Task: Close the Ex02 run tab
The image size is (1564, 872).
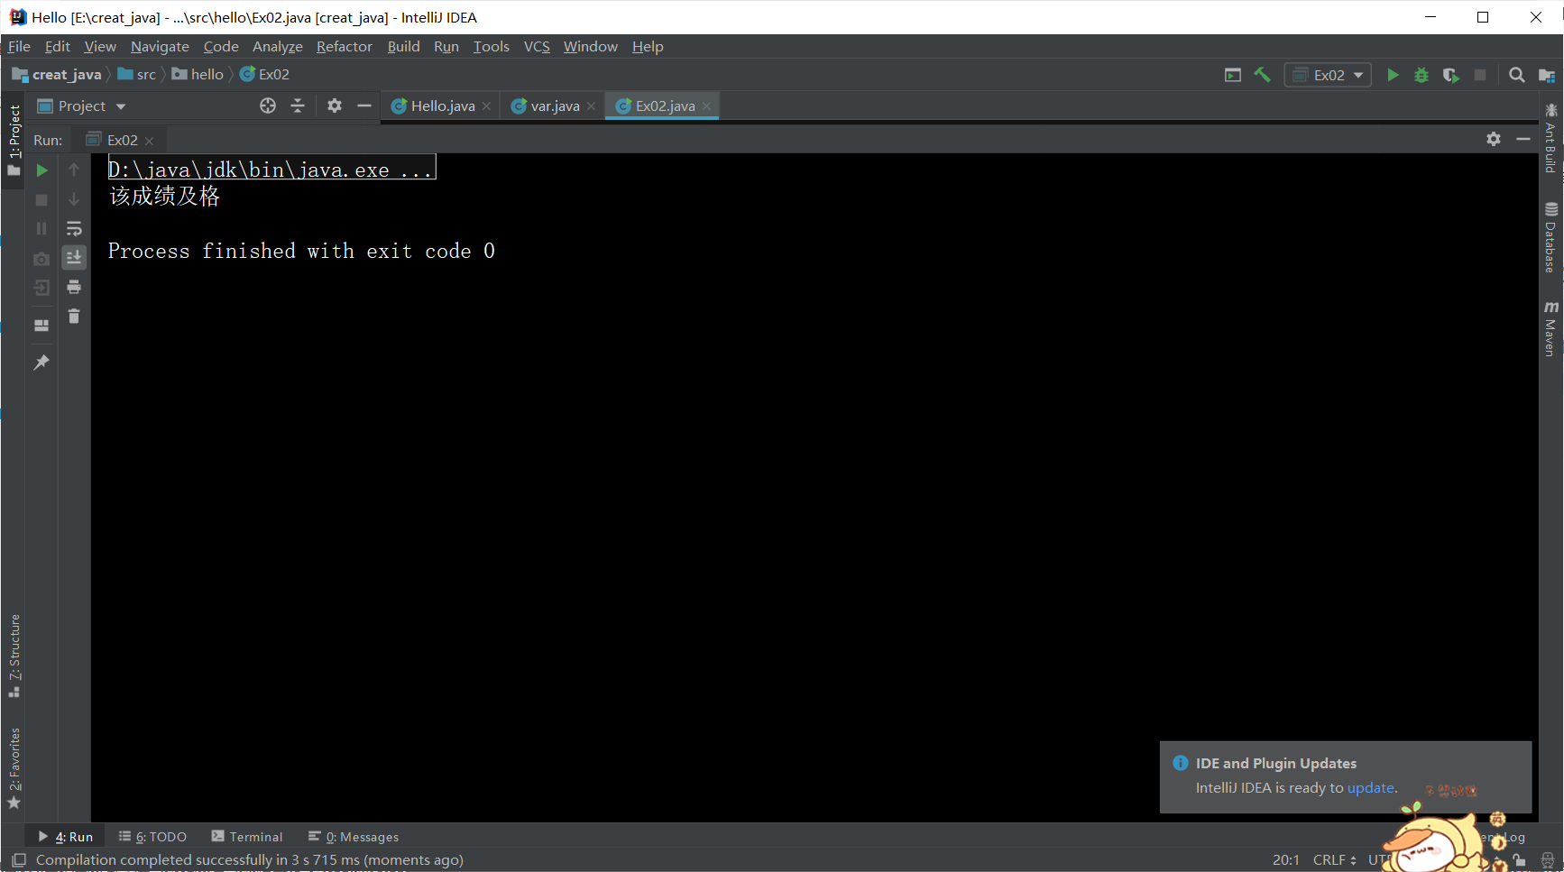Action: tap(150, 141)
